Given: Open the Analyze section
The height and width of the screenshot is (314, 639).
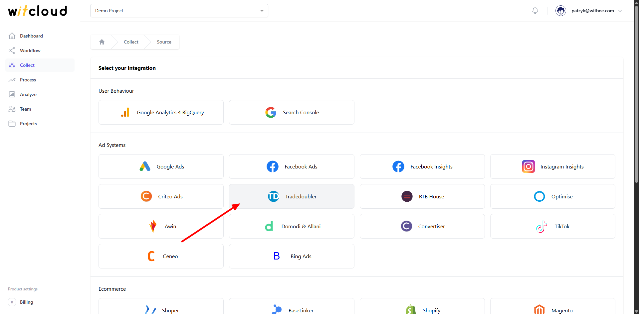Looking at the screenshot, I should [40, 94].
